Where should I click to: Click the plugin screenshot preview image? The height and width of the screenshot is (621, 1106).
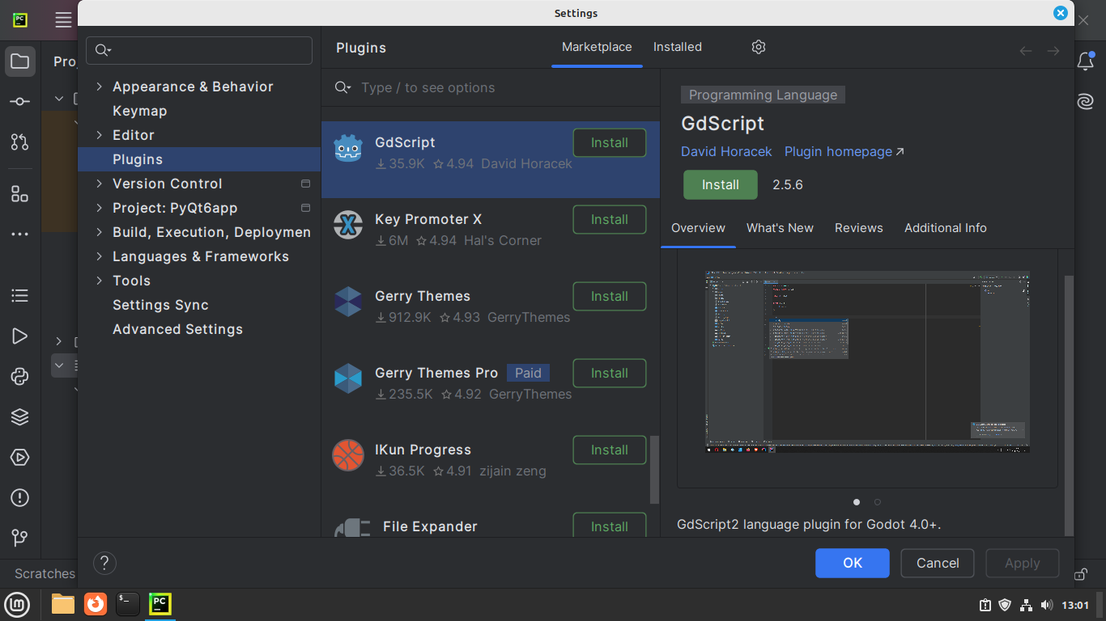click(867, 361)
